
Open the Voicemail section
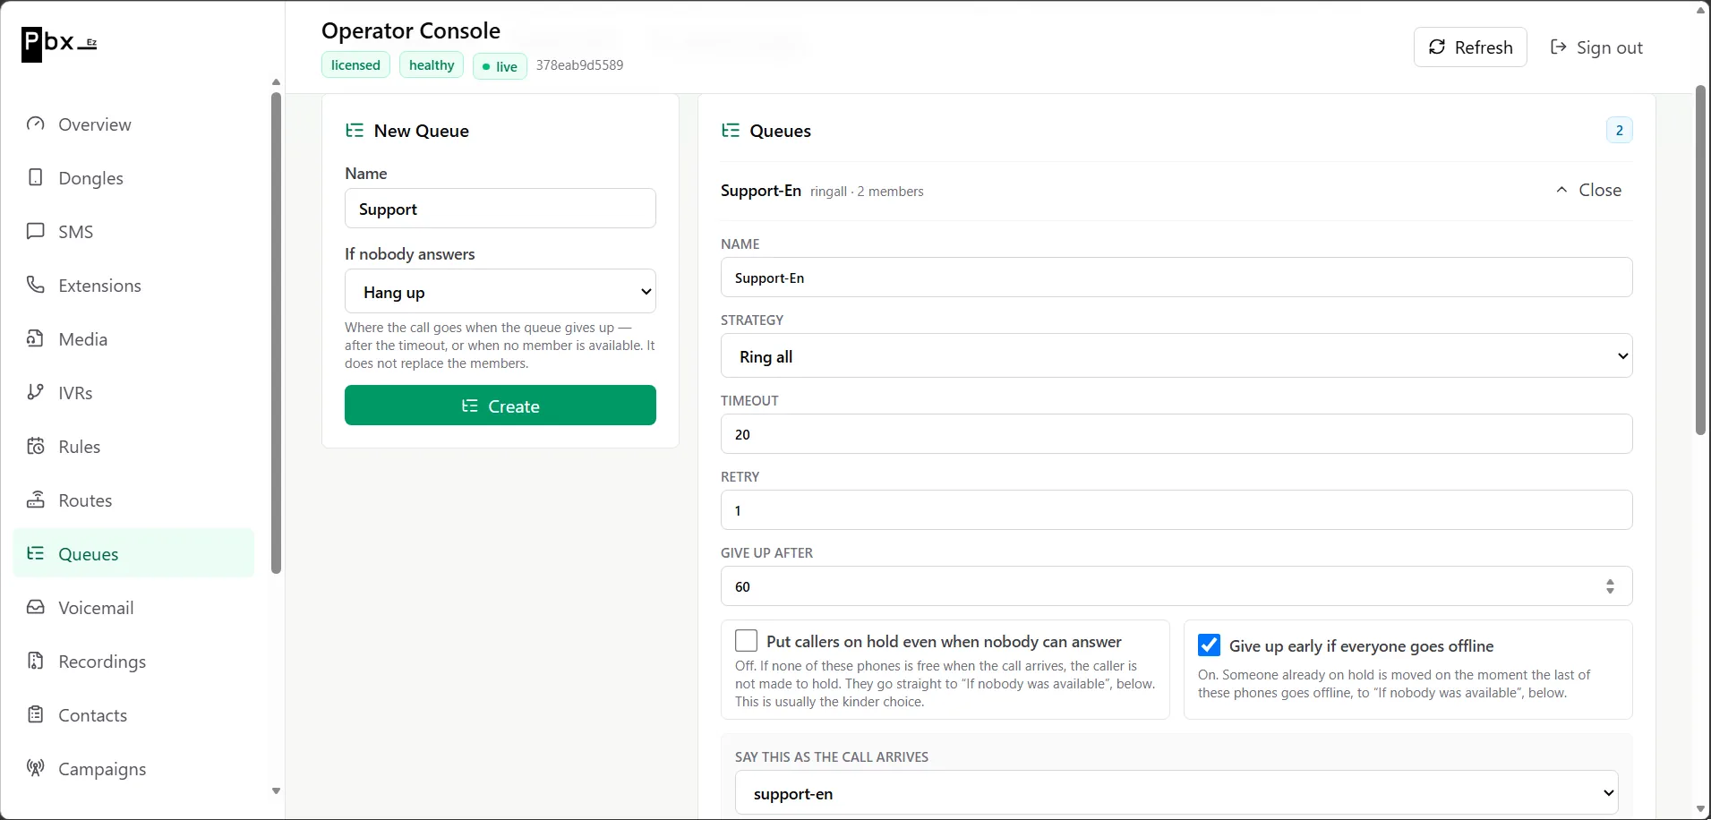[133, 608]
